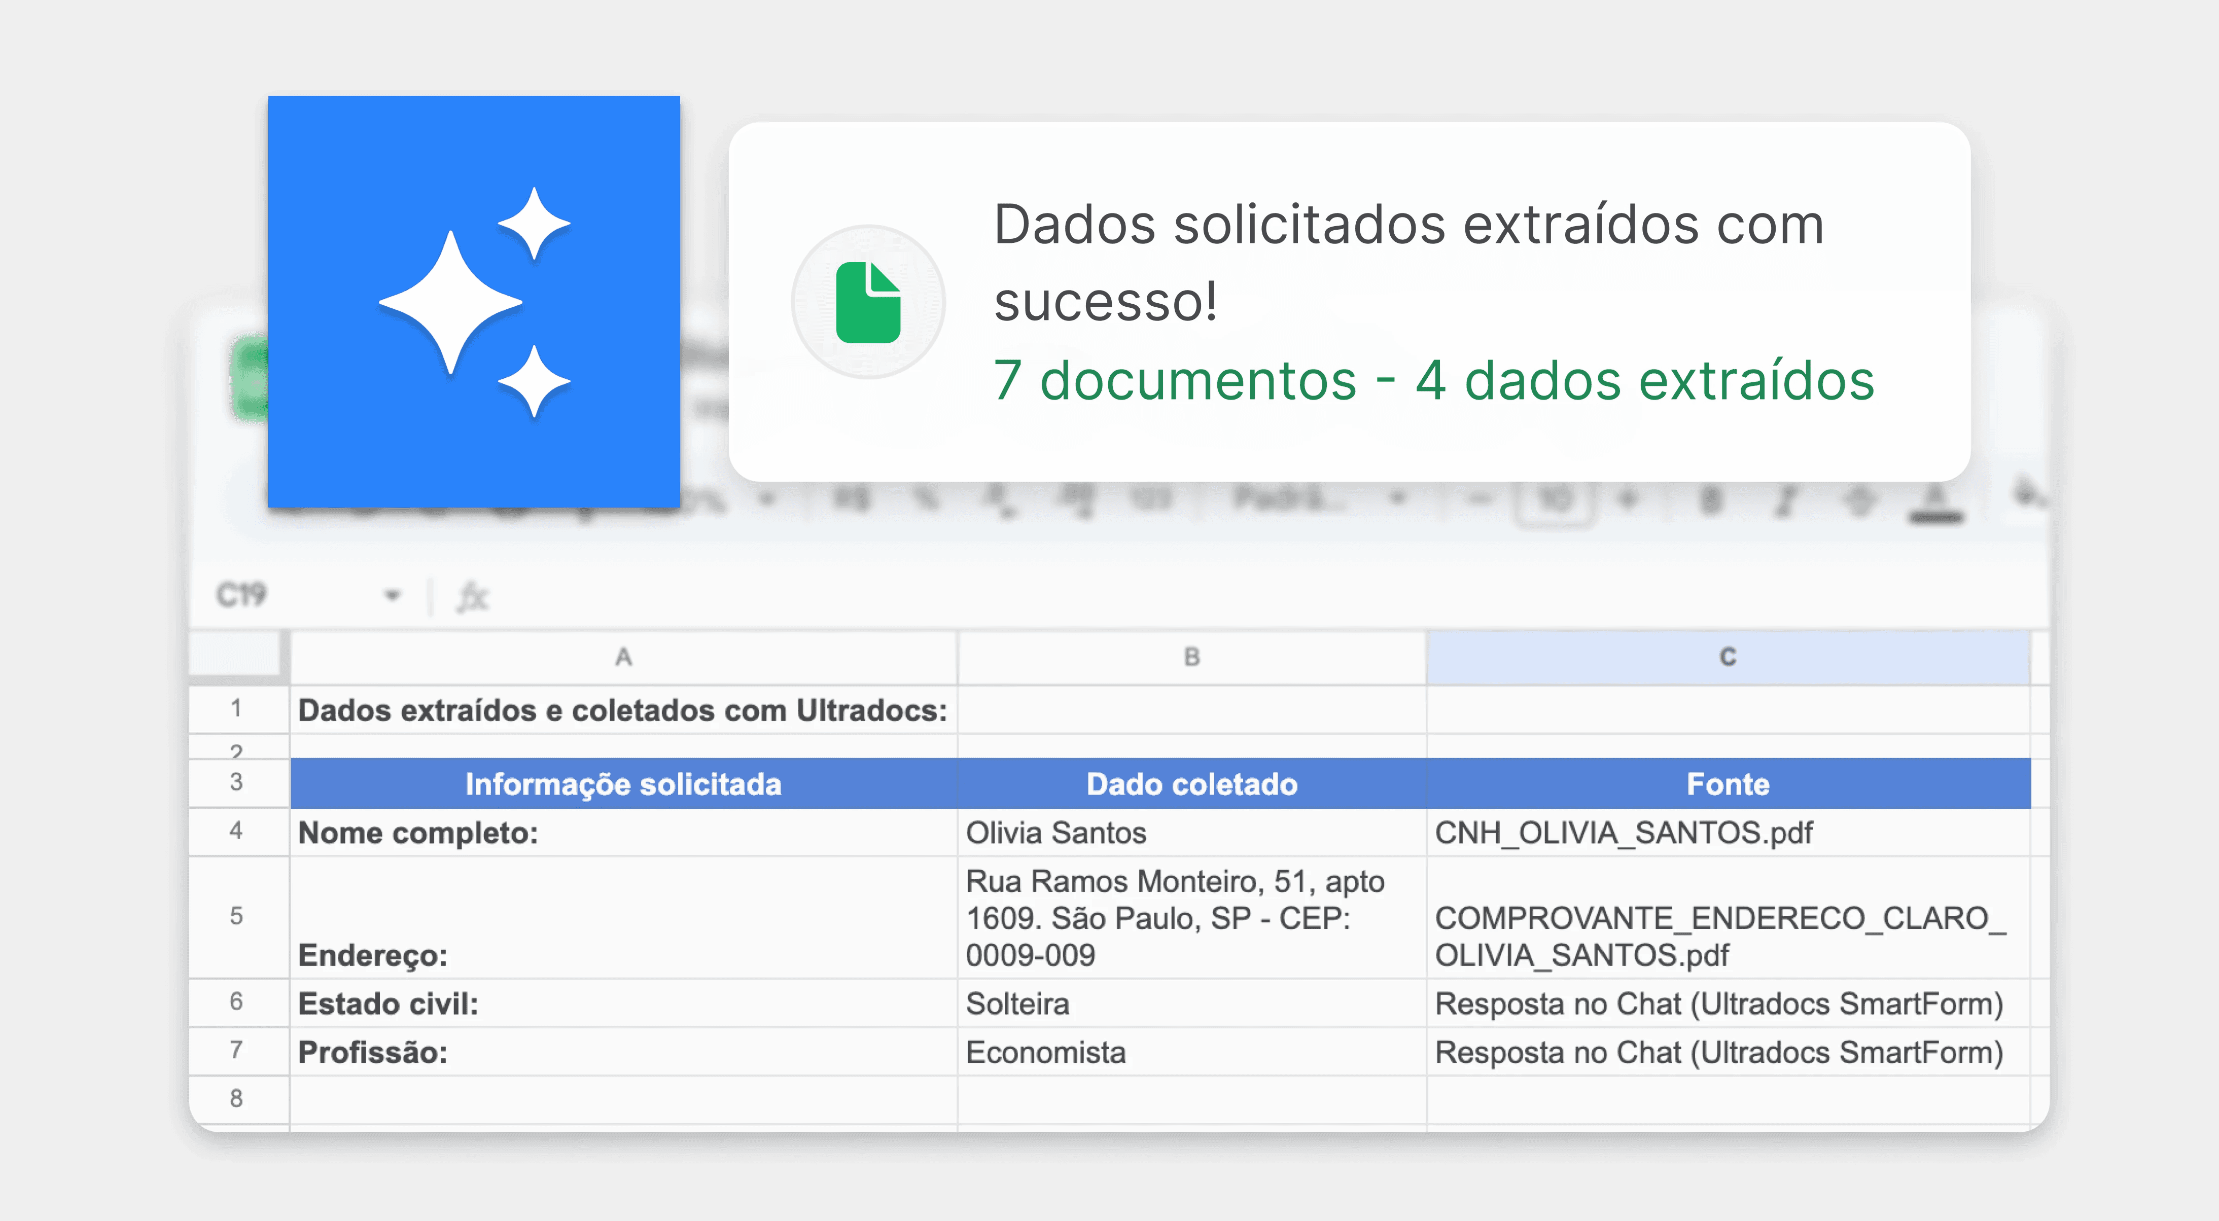
Task: Select the 'Endereço:' cell
Action: [624, 917]
